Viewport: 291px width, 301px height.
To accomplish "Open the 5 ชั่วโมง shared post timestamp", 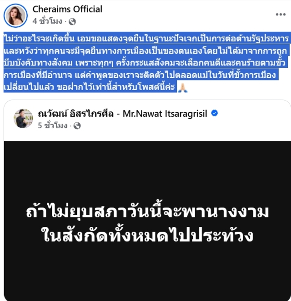I will [x=53, y=125].
